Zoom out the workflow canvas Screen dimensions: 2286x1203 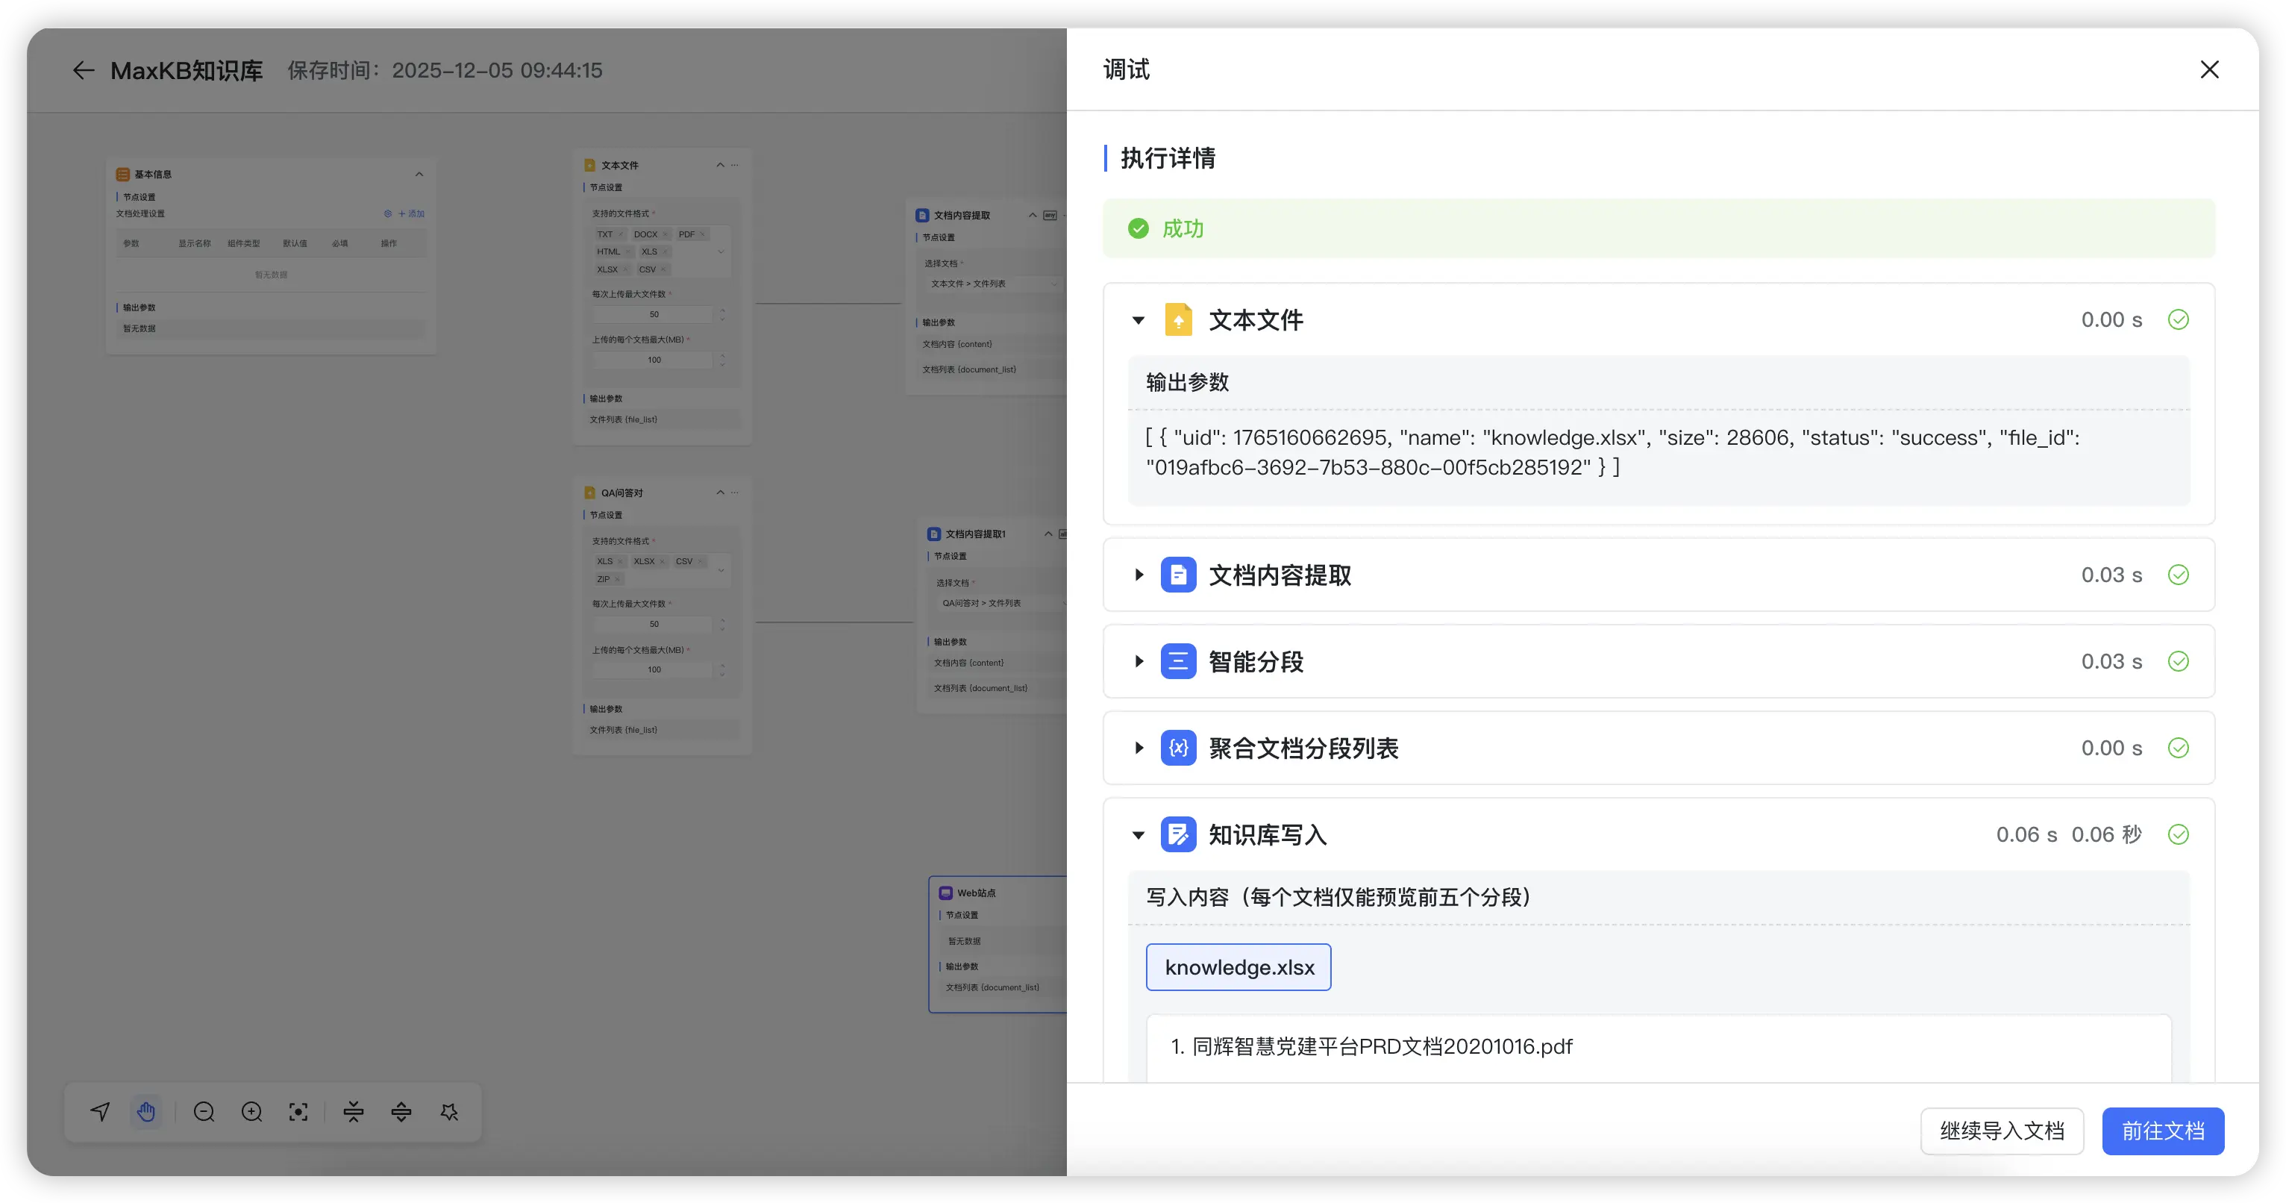click(x=204, y=1111)
